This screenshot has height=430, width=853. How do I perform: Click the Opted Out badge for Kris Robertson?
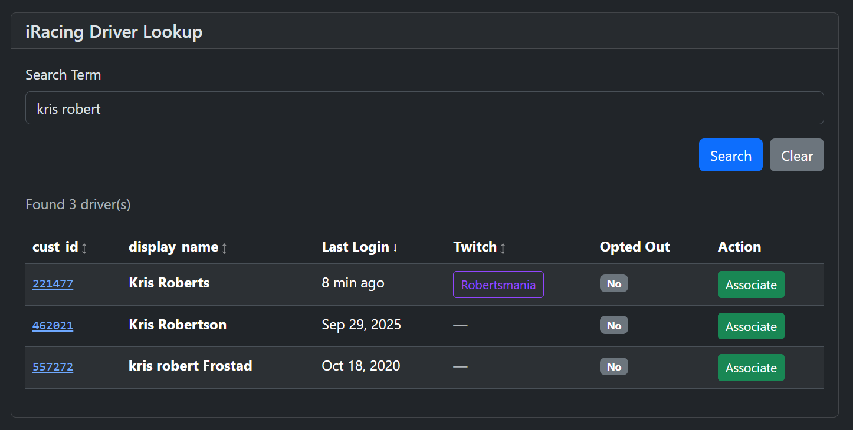613,325
